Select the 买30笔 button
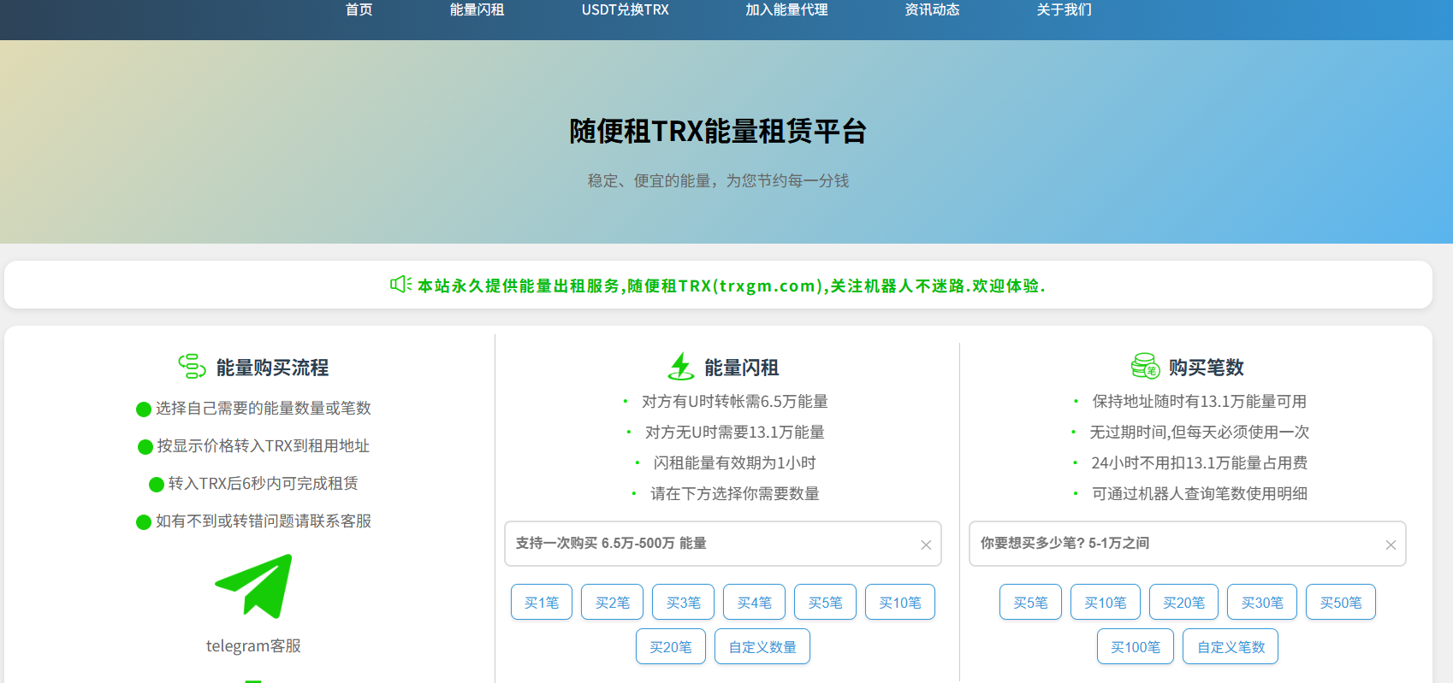Viewport: 1453px width, 683px height. (x=1262, y=602)
